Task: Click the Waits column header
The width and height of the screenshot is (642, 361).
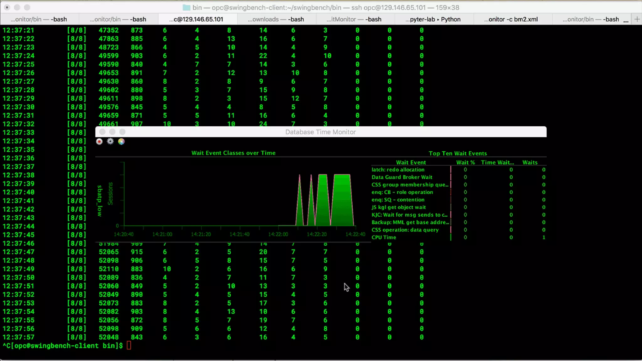Action: pos(530,162)
